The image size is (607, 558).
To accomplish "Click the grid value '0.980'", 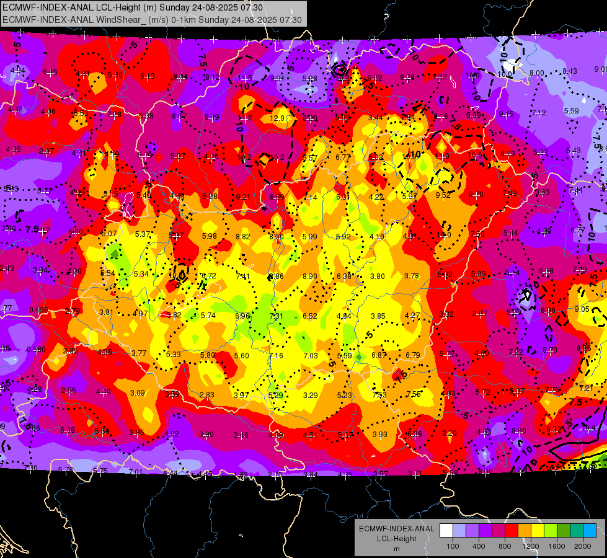I will point(36,350).
